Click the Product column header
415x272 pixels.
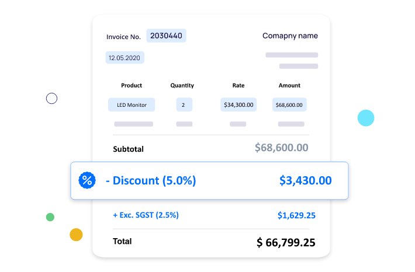point(132,85)
